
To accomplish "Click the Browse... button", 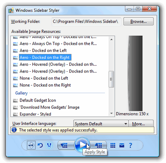I will tap(138, 22).
